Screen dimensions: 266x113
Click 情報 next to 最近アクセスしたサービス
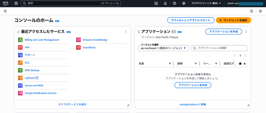[69, 32]
